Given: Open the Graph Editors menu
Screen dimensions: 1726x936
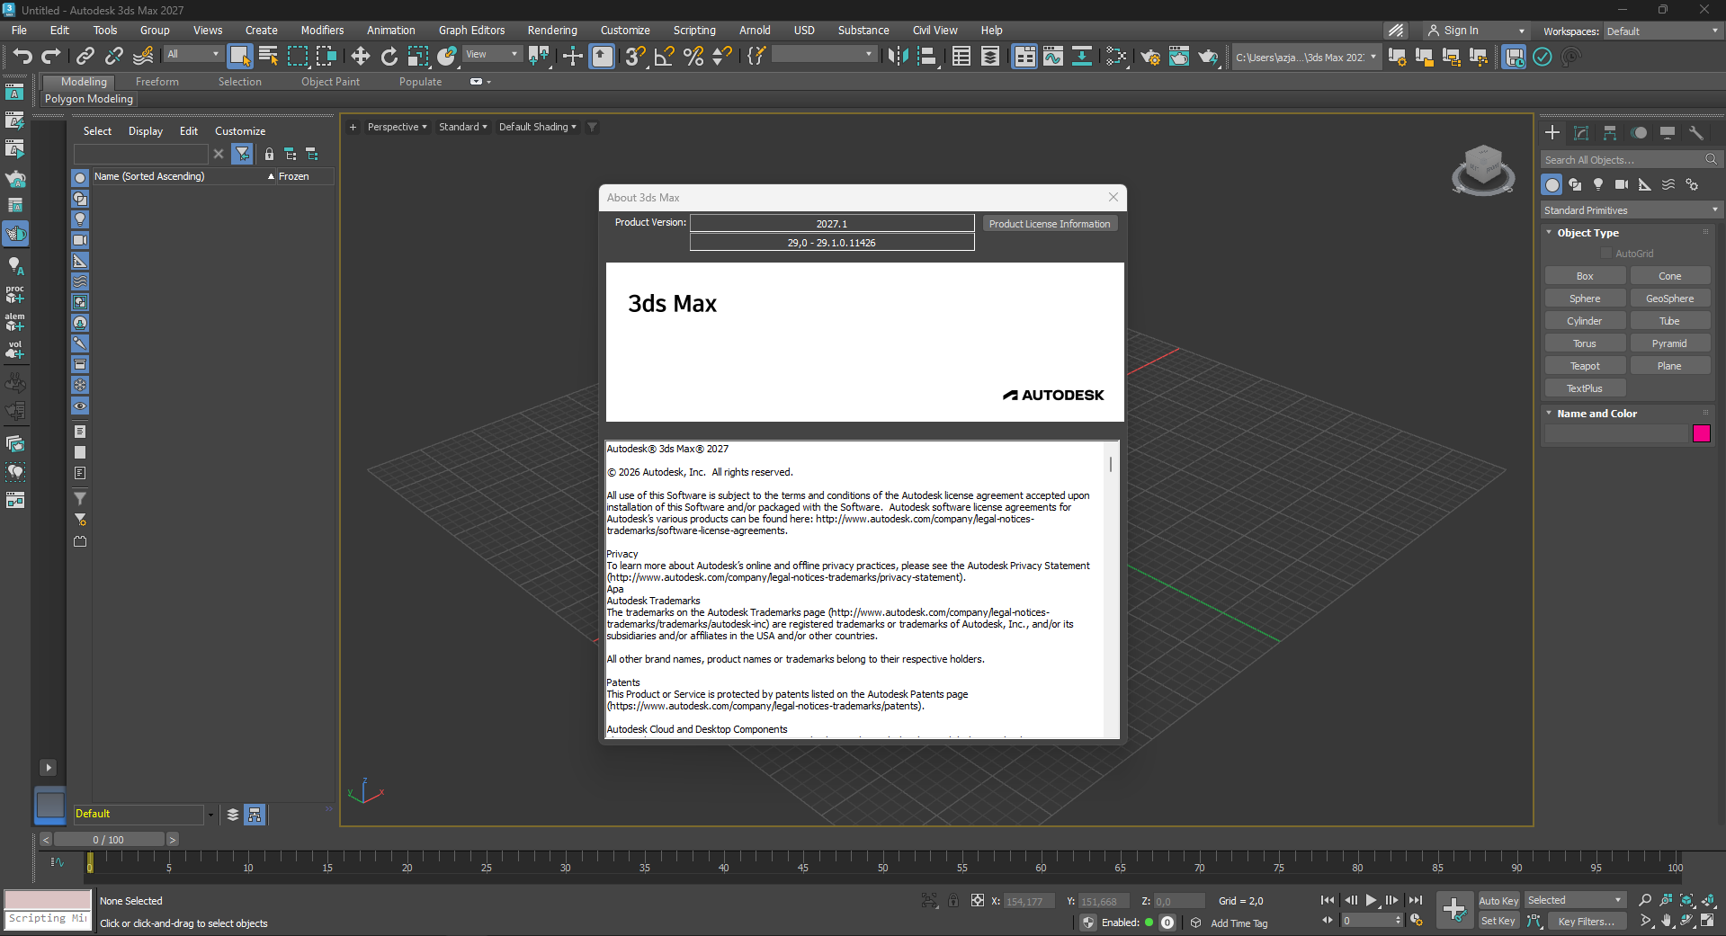Looking at the screenshot, I should tap(472, 31).
